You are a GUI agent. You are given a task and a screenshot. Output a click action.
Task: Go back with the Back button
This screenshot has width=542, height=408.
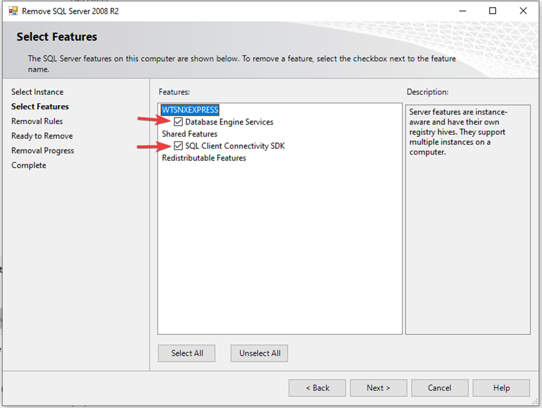[x=318, y=388]
